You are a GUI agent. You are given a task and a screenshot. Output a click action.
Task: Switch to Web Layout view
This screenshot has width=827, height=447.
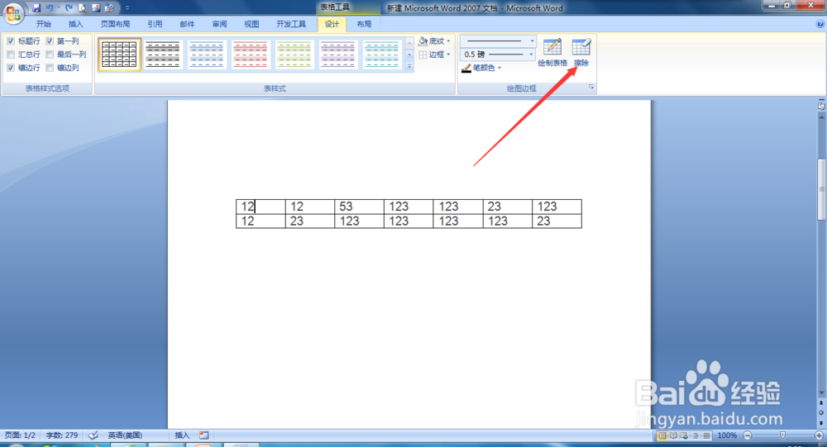pos(684,435)
